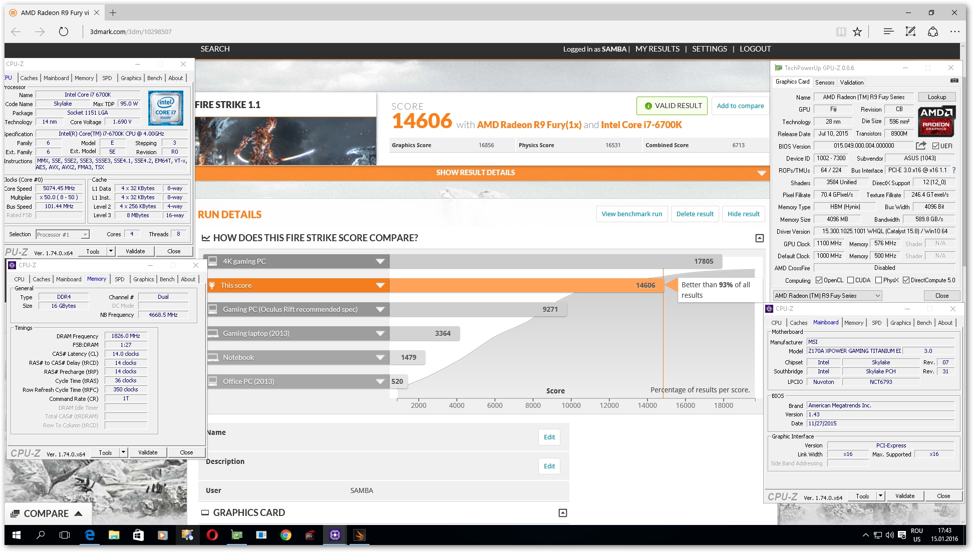
Task: Toggle the OpenCL checkbox in GPU-Z
Action: pyautogui.click(x=819, y=280)
